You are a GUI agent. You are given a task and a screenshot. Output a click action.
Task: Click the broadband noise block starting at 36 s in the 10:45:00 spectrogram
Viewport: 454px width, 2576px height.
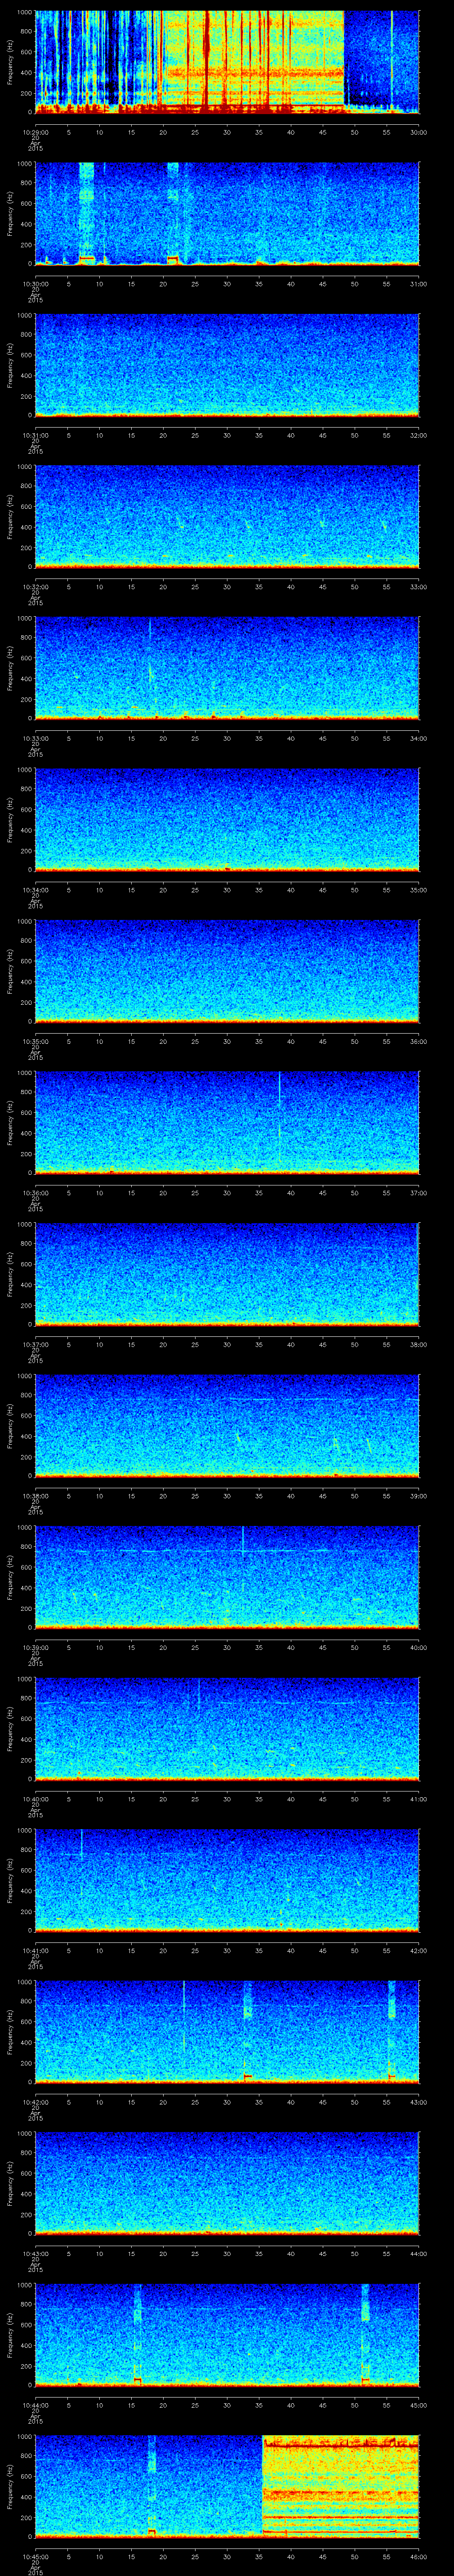coord(340,2486)
